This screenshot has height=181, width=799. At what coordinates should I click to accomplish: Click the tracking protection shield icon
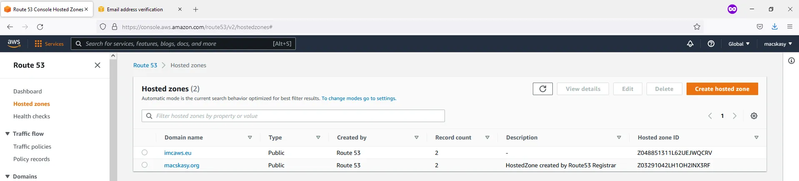103,27
